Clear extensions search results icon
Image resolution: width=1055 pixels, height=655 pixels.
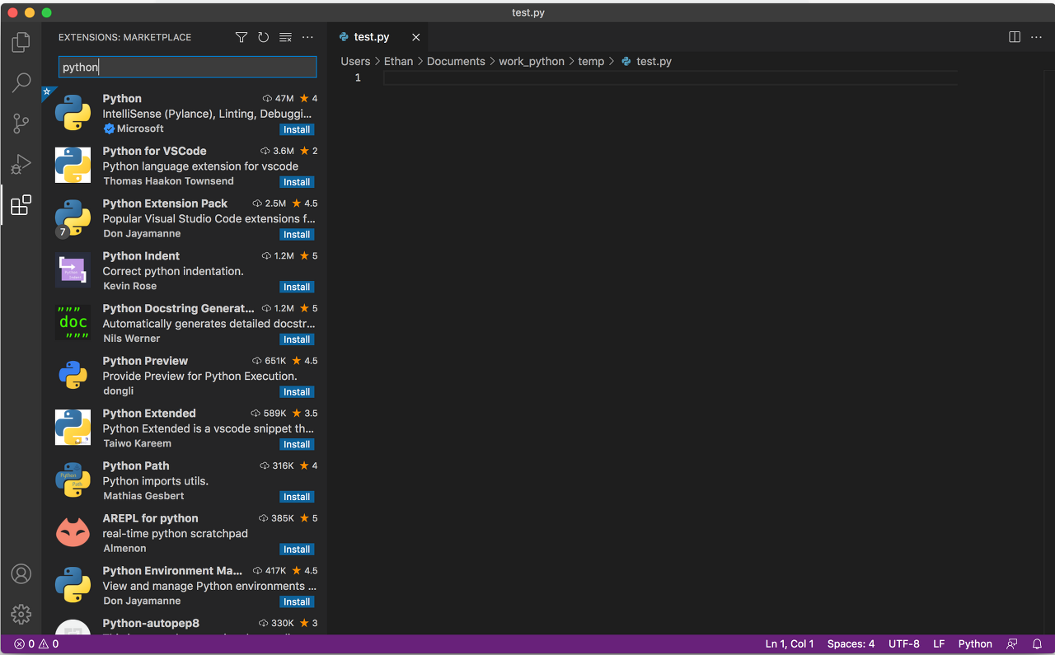point(285,37)
